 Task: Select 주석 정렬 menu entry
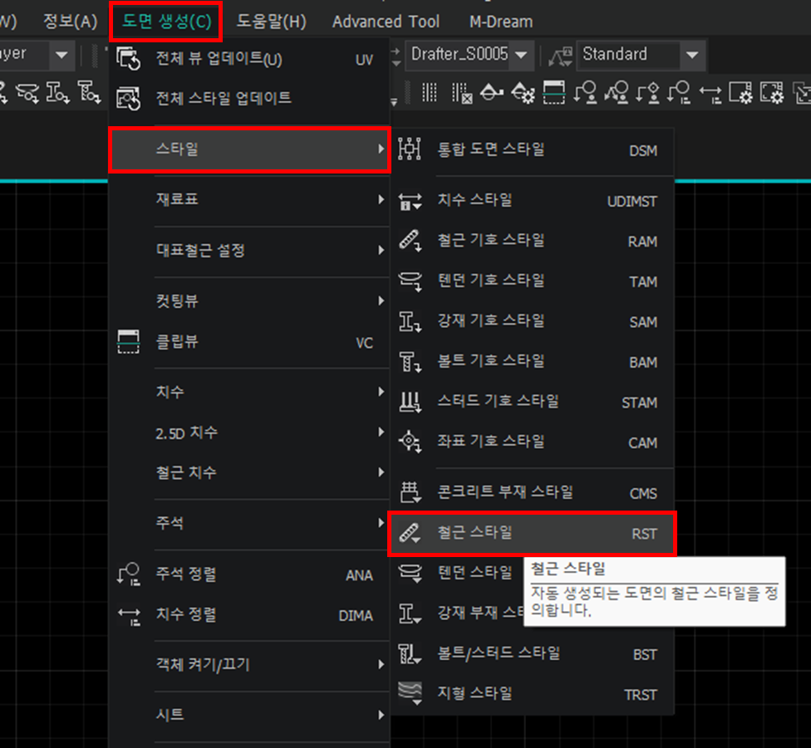249,574
